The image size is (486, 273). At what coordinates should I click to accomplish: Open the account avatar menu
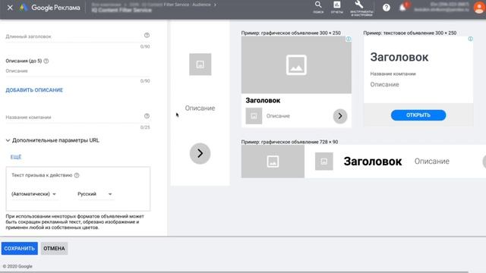pos(479,8)
